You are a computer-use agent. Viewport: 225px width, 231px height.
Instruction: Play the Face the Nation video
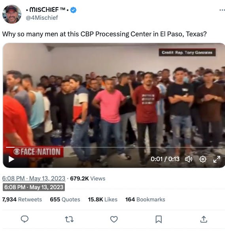coord(11,159)
